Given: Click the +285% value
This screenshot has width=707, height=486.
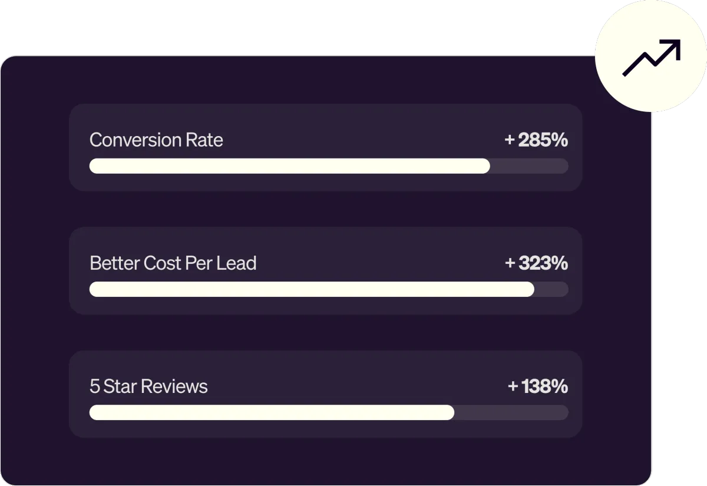Looking at the screenshot, I should tap(536, 140).
